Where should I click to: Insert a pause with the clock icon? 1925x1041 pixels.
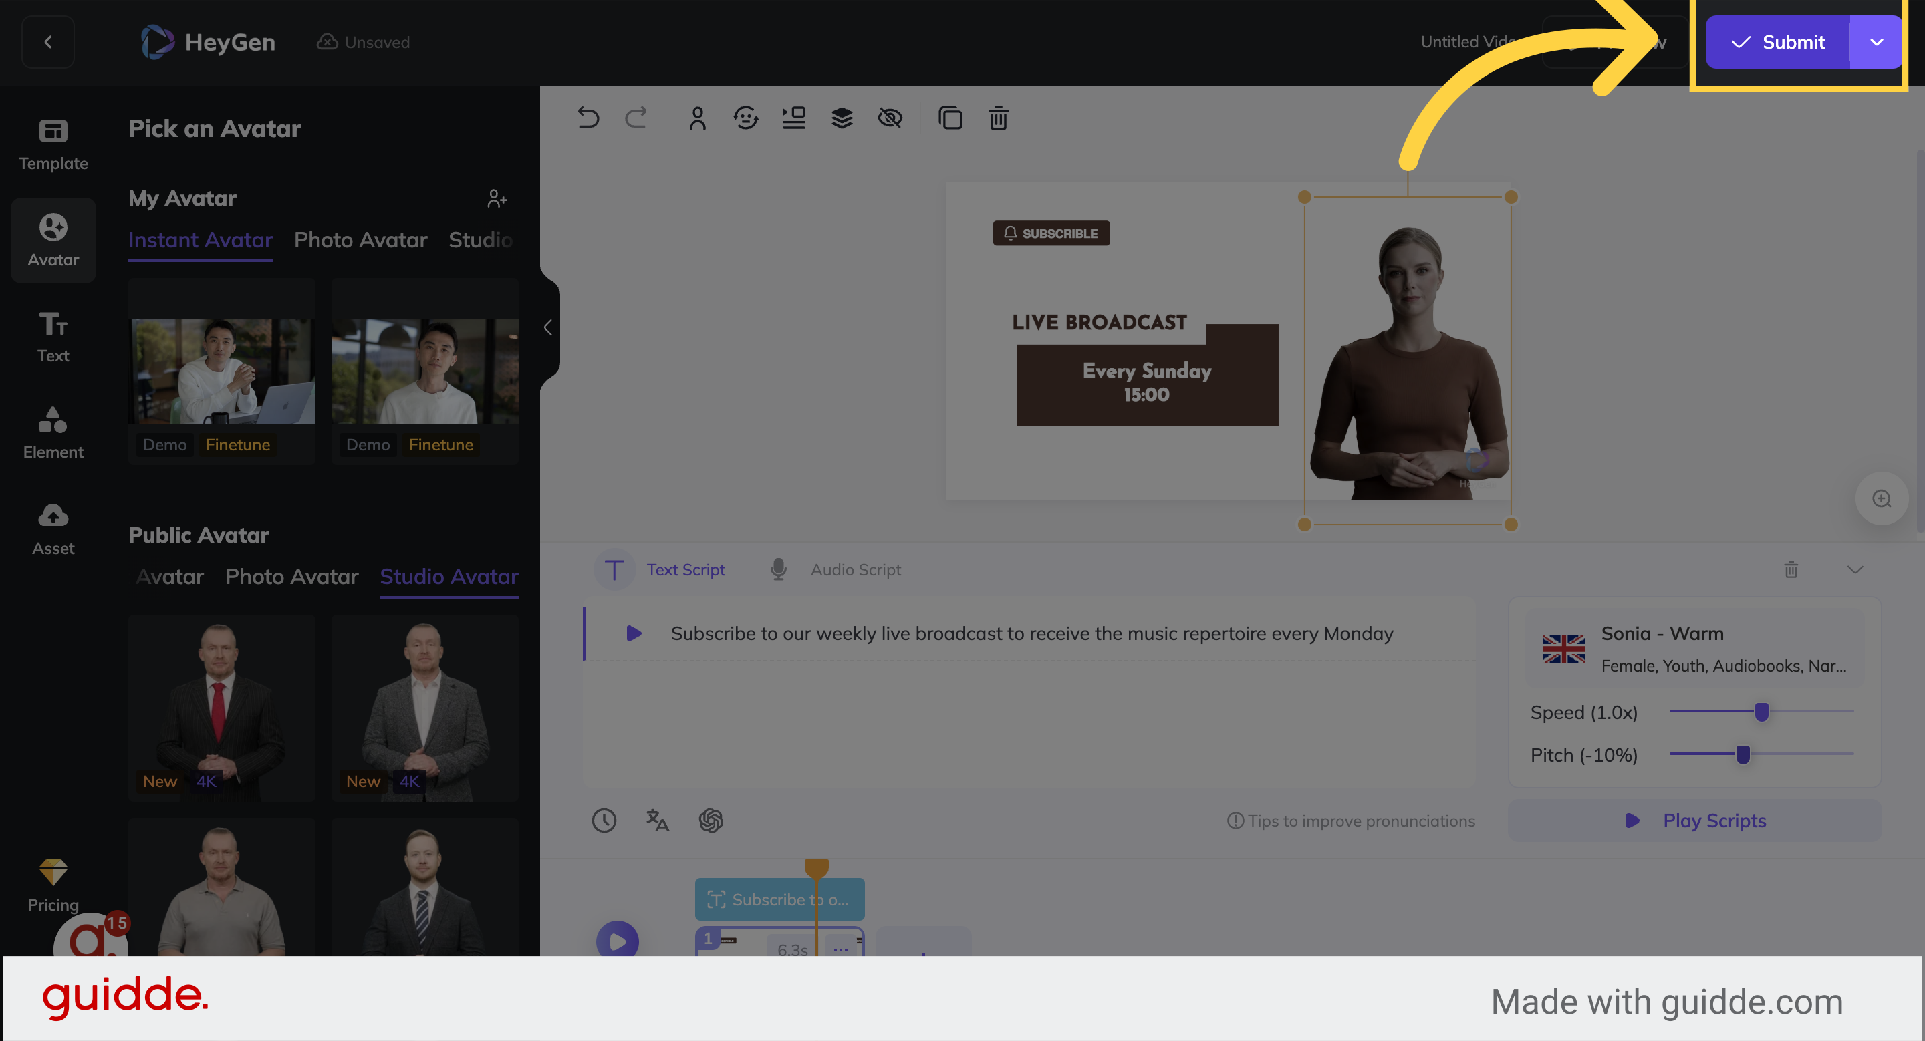click(x=604, y=821)
